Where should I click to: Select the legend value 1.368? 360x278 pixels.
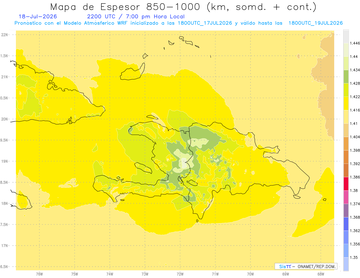pyautogui.click(x=355, y=217)
